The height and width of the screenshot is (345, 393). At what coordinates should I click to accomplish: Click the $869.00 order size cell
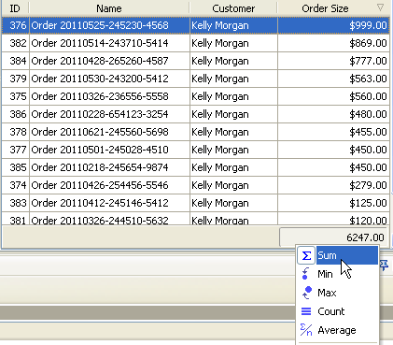(333, 43)
